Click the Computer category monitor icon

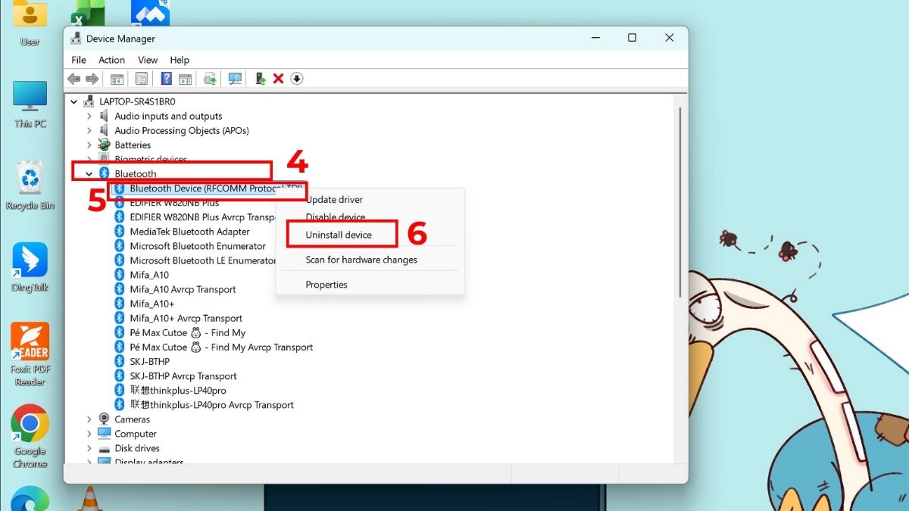104,434
